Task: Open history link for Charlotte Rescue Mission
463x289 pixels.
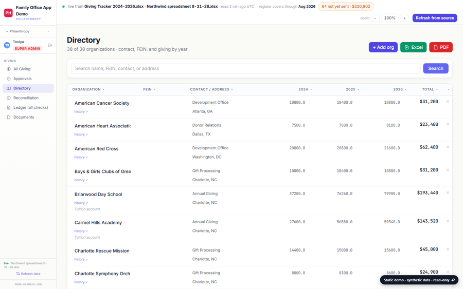Action: click(81, 260)
